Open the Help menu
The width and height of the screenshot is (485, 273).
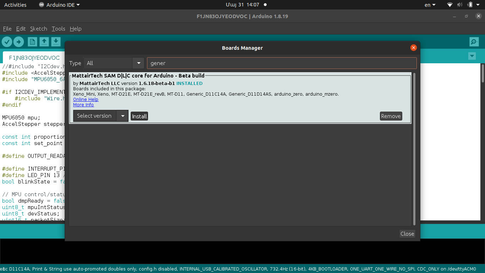click(76, 29)
